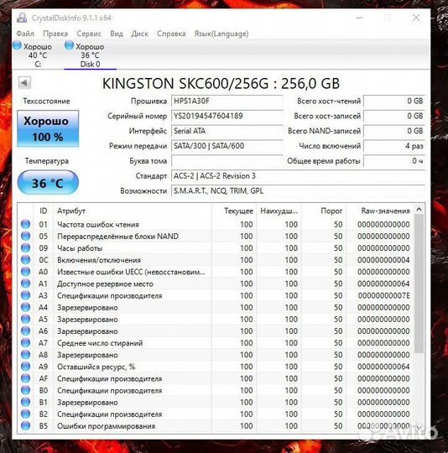Click the scroll up arrow of attribute list
448x453 pixels.
coord(419,210)
